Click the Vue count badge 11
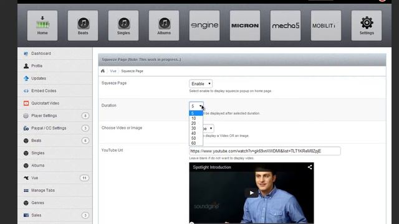 85,178
